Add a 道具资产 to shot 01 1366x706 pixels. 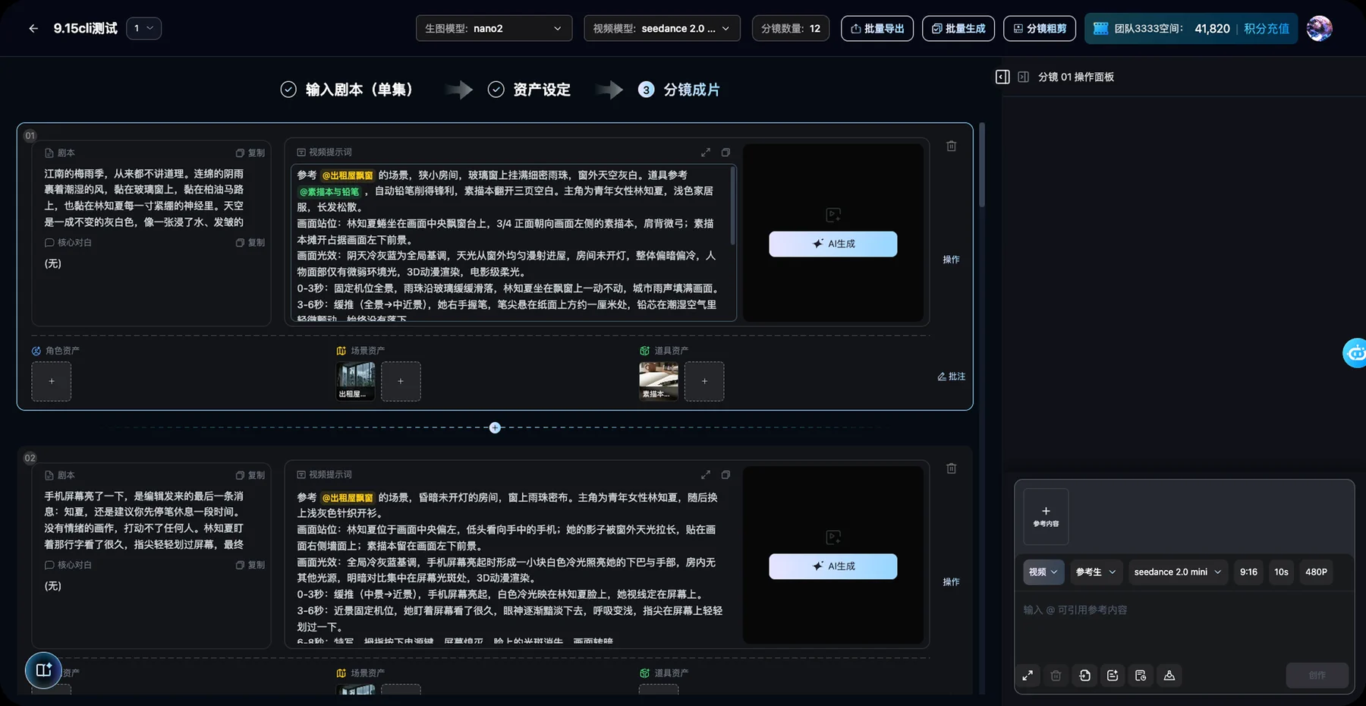(704, 381)
